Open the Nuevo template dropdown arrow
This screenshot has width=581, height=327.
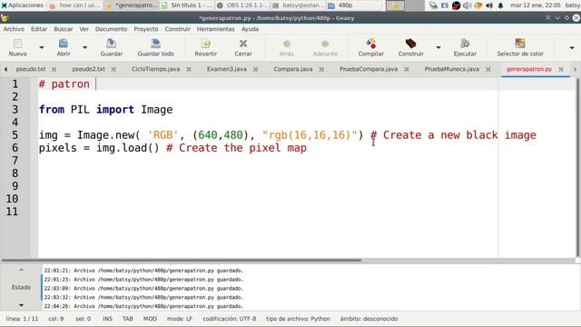(42, 47)
